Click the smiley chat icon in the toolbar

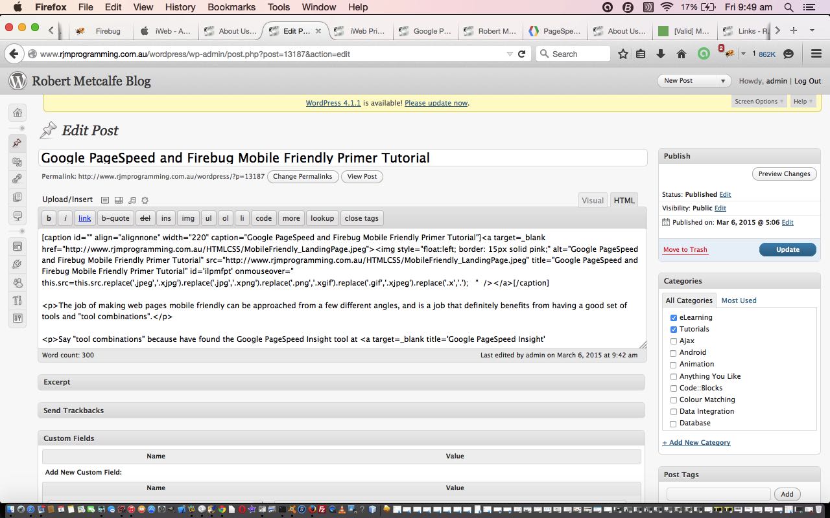tap(788, 54)
